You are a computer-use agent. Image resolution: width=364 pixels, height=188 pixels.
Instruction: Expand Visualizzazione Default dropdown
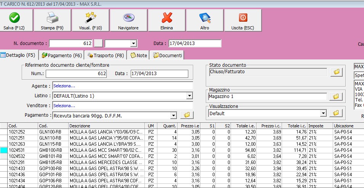tap(323, 113)
